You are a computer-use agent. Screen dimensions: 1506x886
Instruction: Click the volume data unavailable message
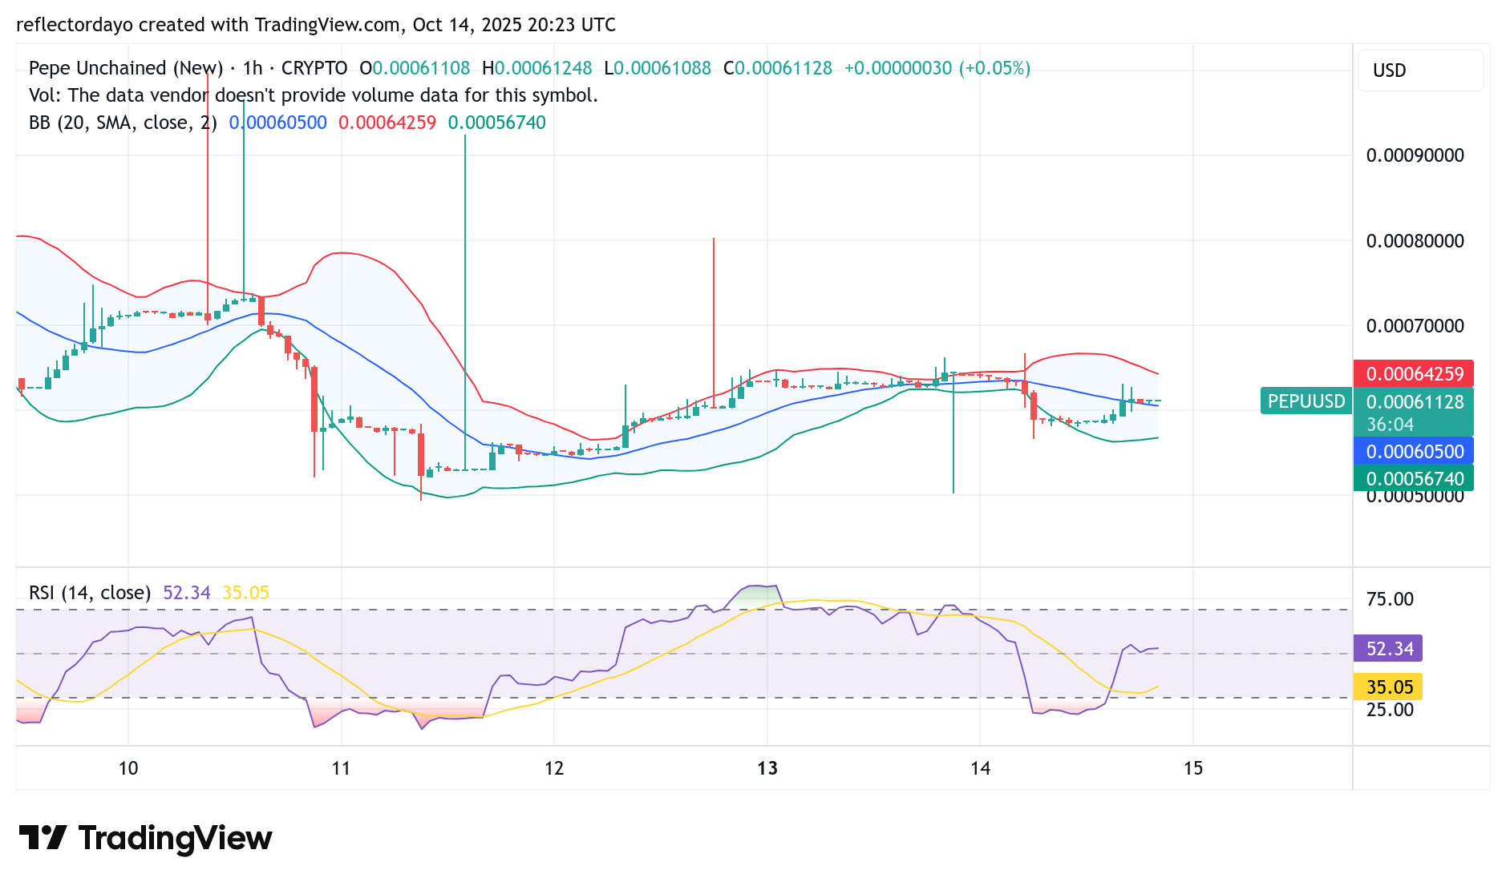(x=314, y=95)
